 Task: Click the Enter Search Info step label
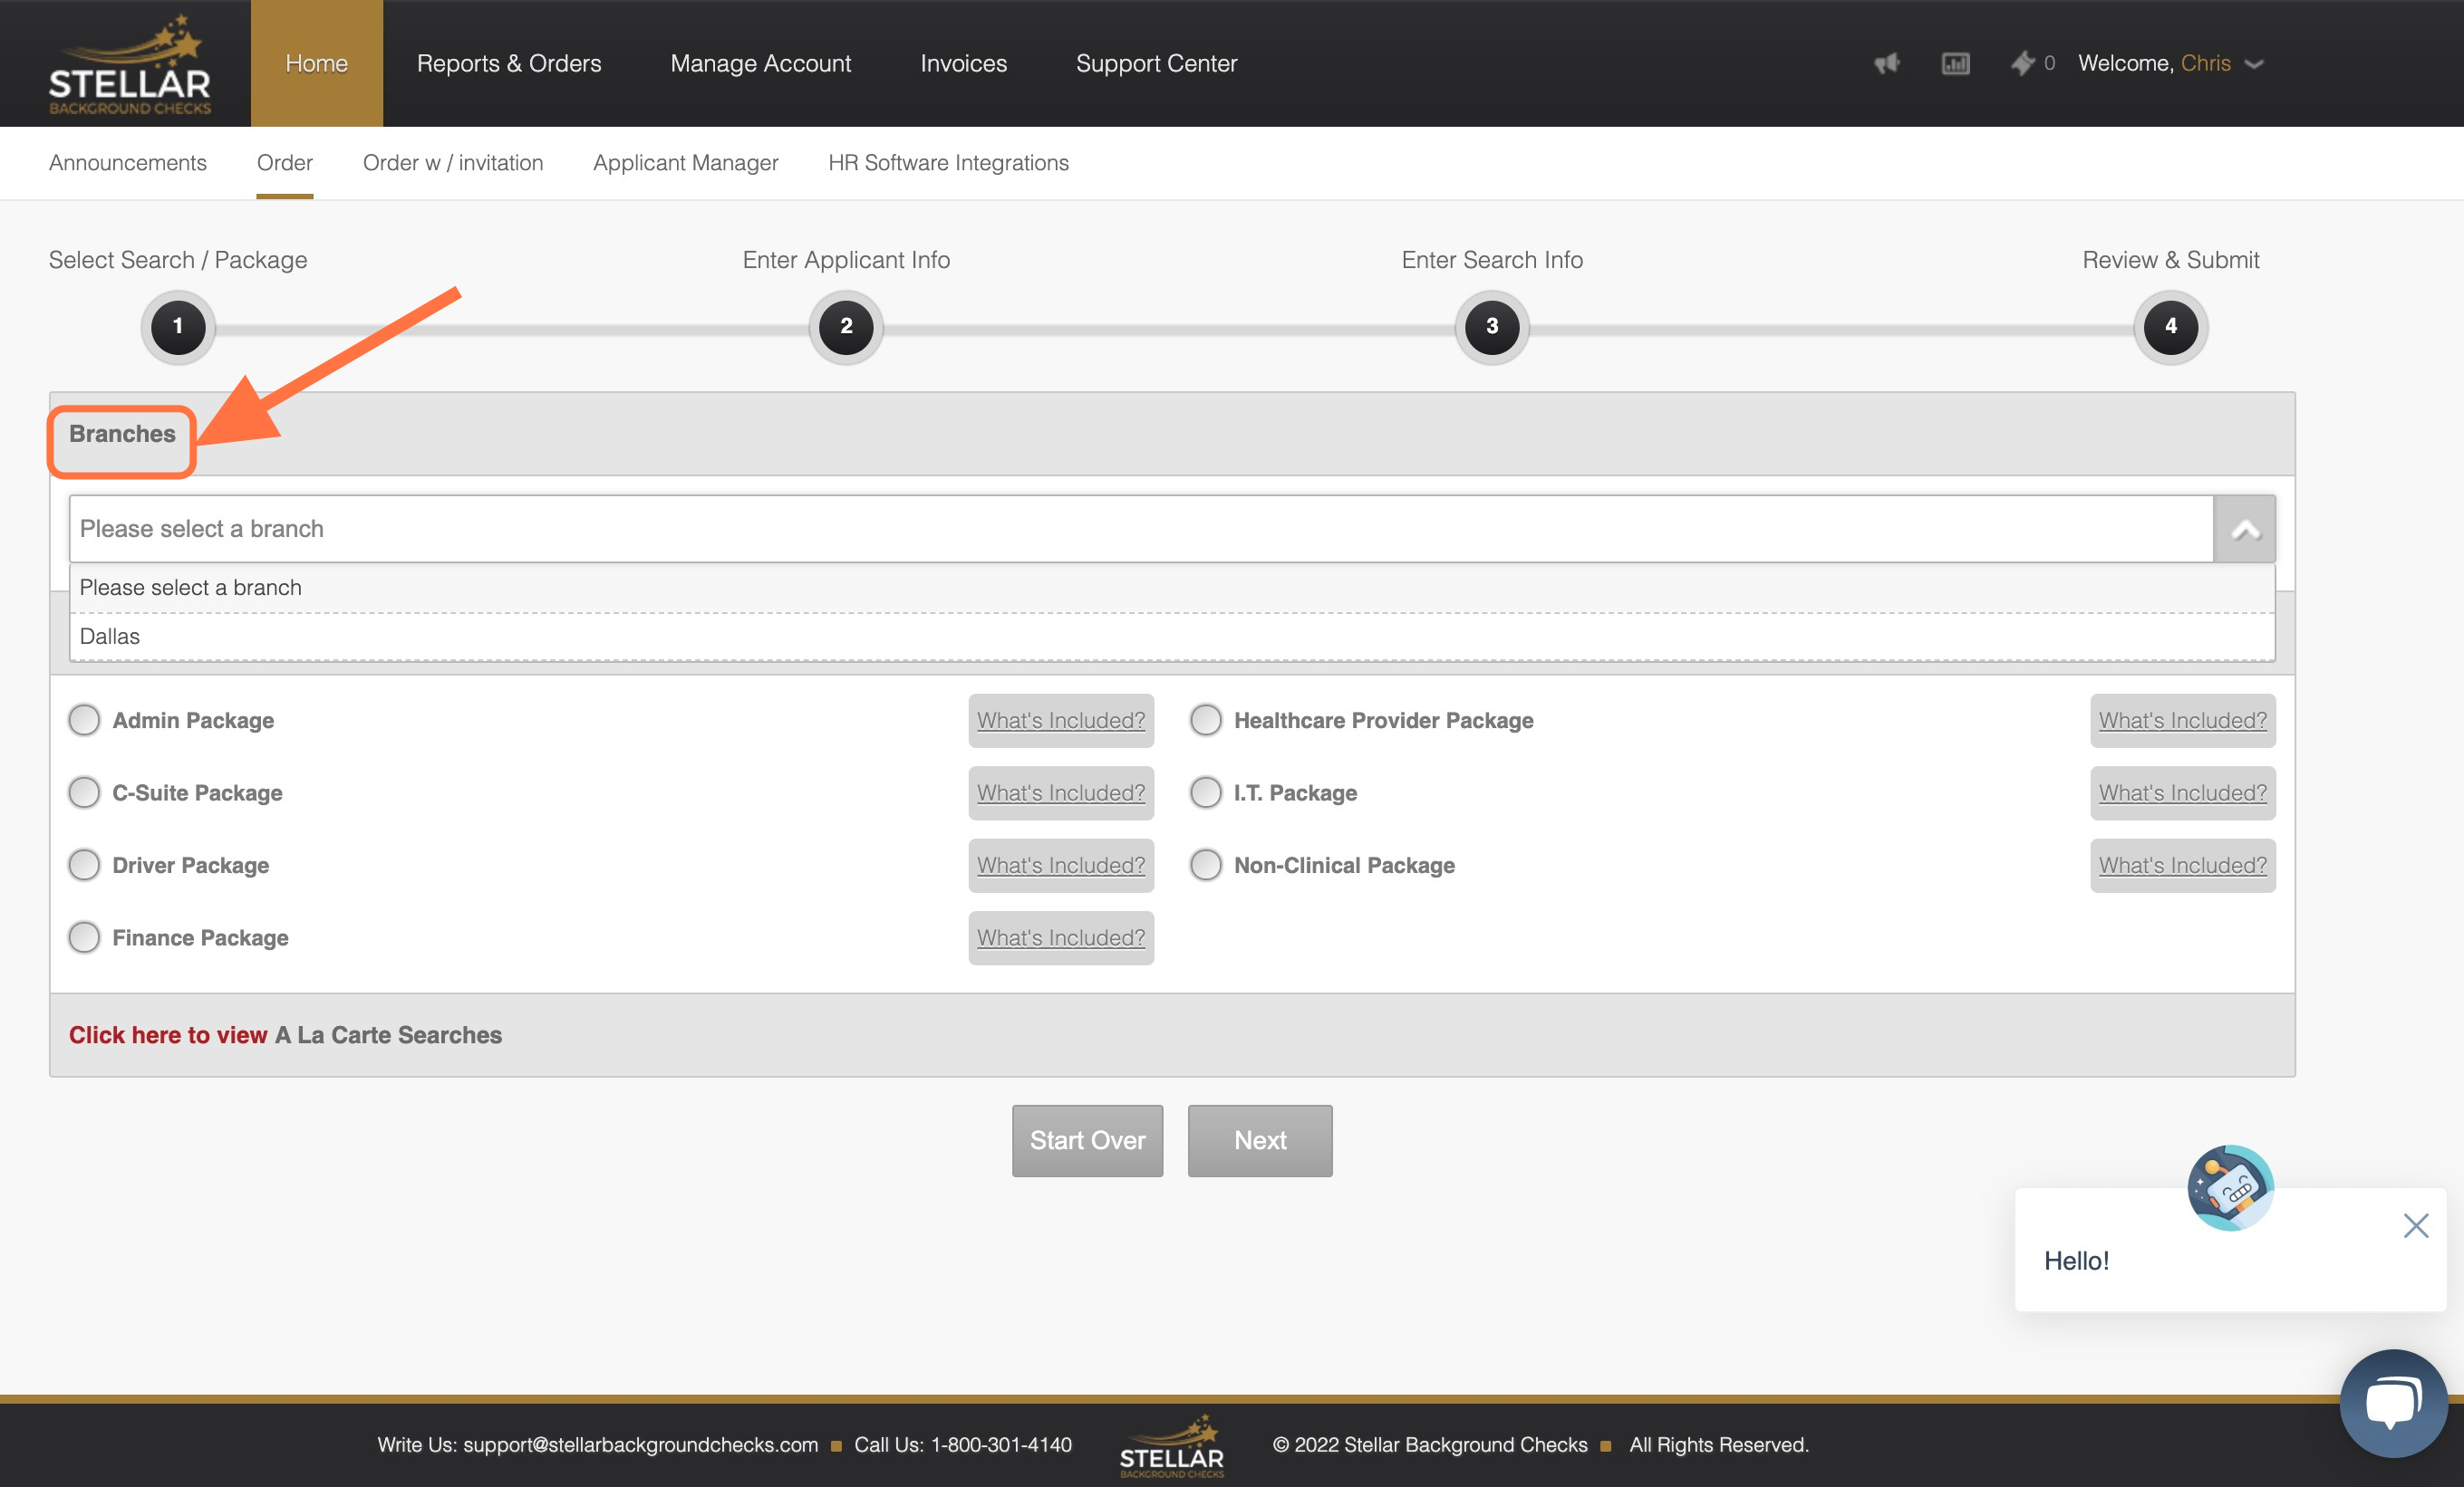[1492, 260]
